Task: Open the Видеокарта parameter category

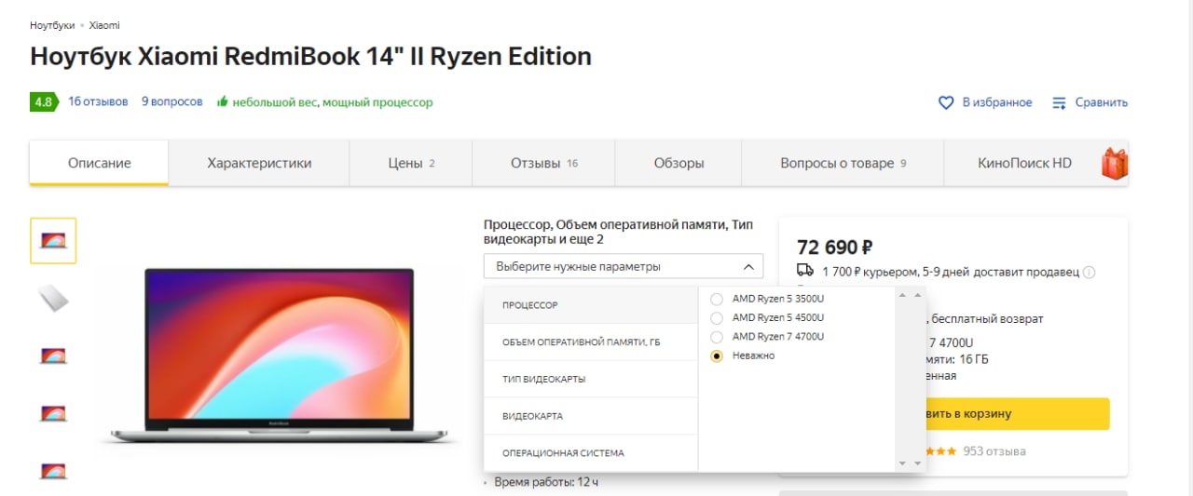Action: (591, 416)
